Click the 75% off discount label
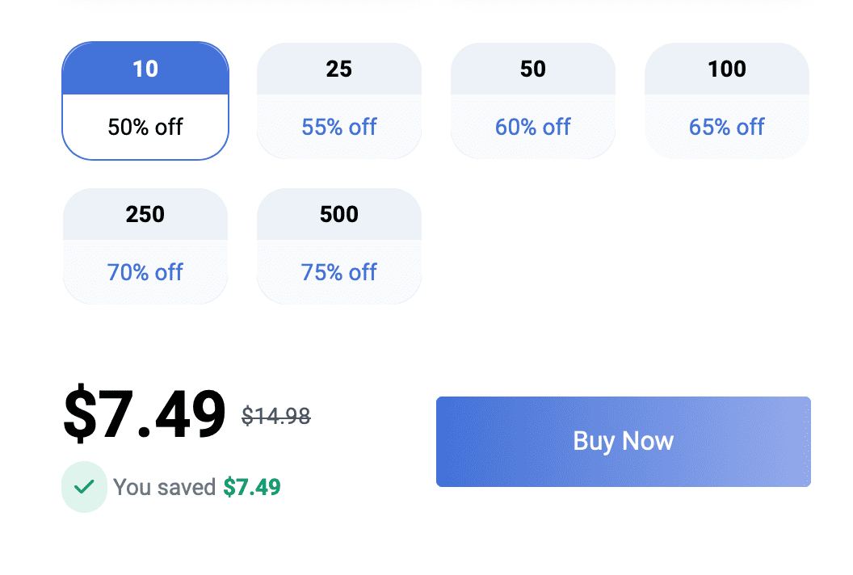 pos(338,272)
